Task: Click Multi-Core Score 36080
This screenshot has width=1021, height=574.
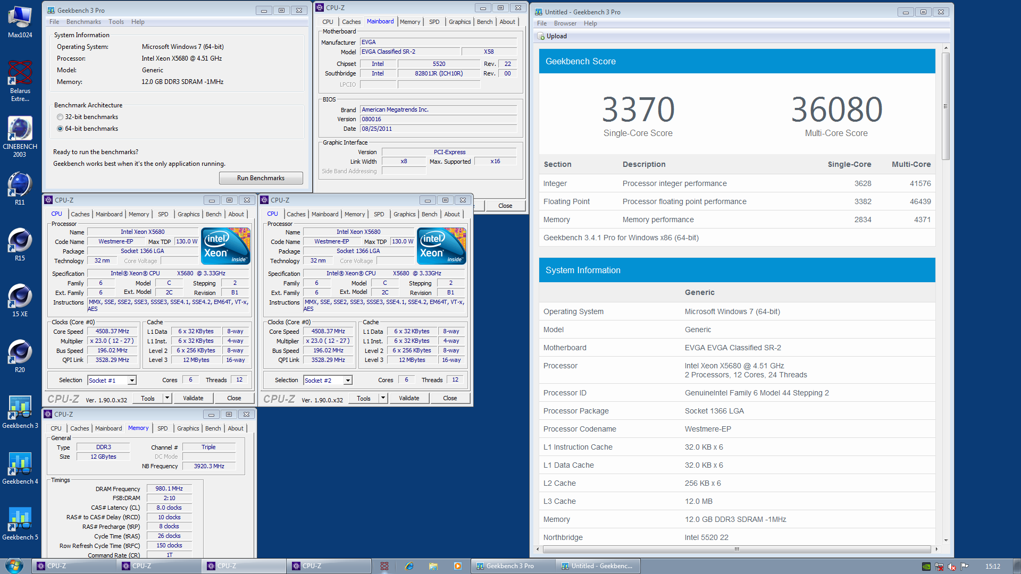Action: (836, 109)
